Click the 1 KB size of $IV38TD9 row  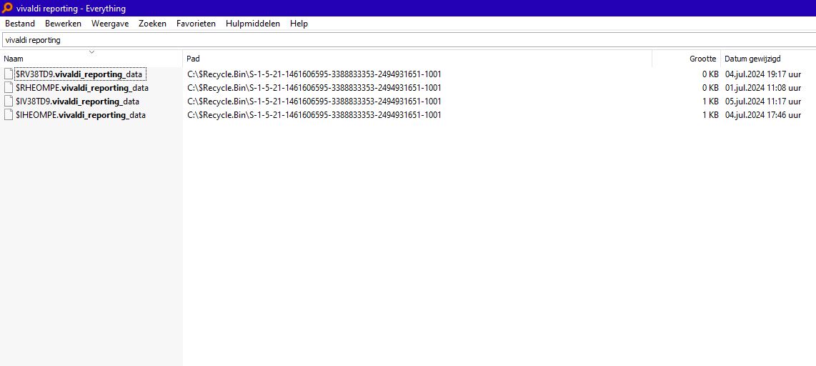pos(710,101)
